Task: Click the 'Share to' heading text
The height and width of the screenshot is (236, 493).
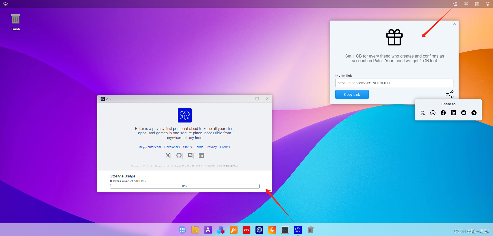Action: (448, 104)
